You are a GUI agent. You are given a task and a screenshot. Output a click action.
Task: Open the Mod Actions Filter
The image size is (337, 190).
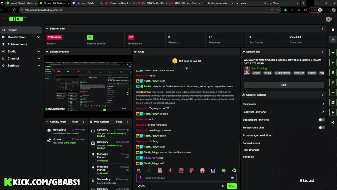pos(119,122)
